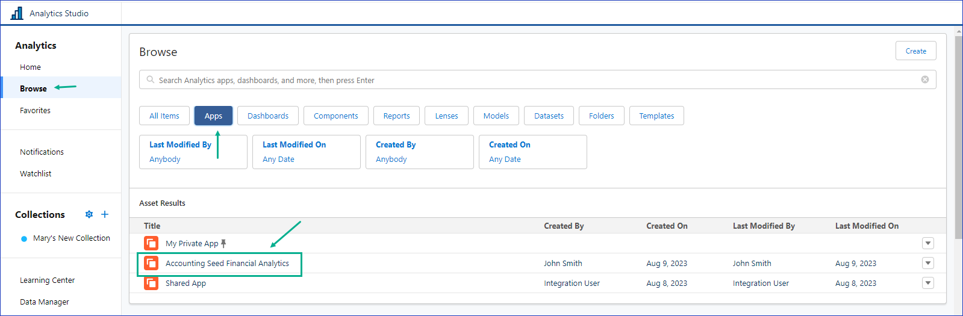Image resolution: width=963 pixels, height=316 pixels.
Task: Sort by the Title column header
Action: (x=152, y=226)
